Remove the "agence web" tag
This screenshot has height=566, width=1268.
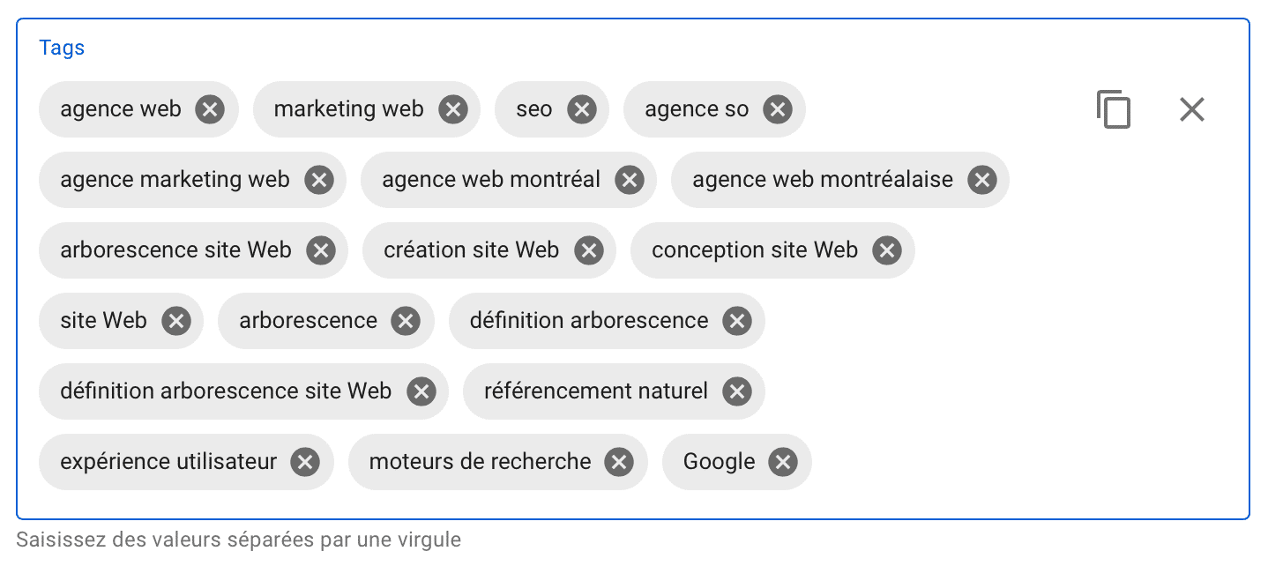(x=210, y=109)
